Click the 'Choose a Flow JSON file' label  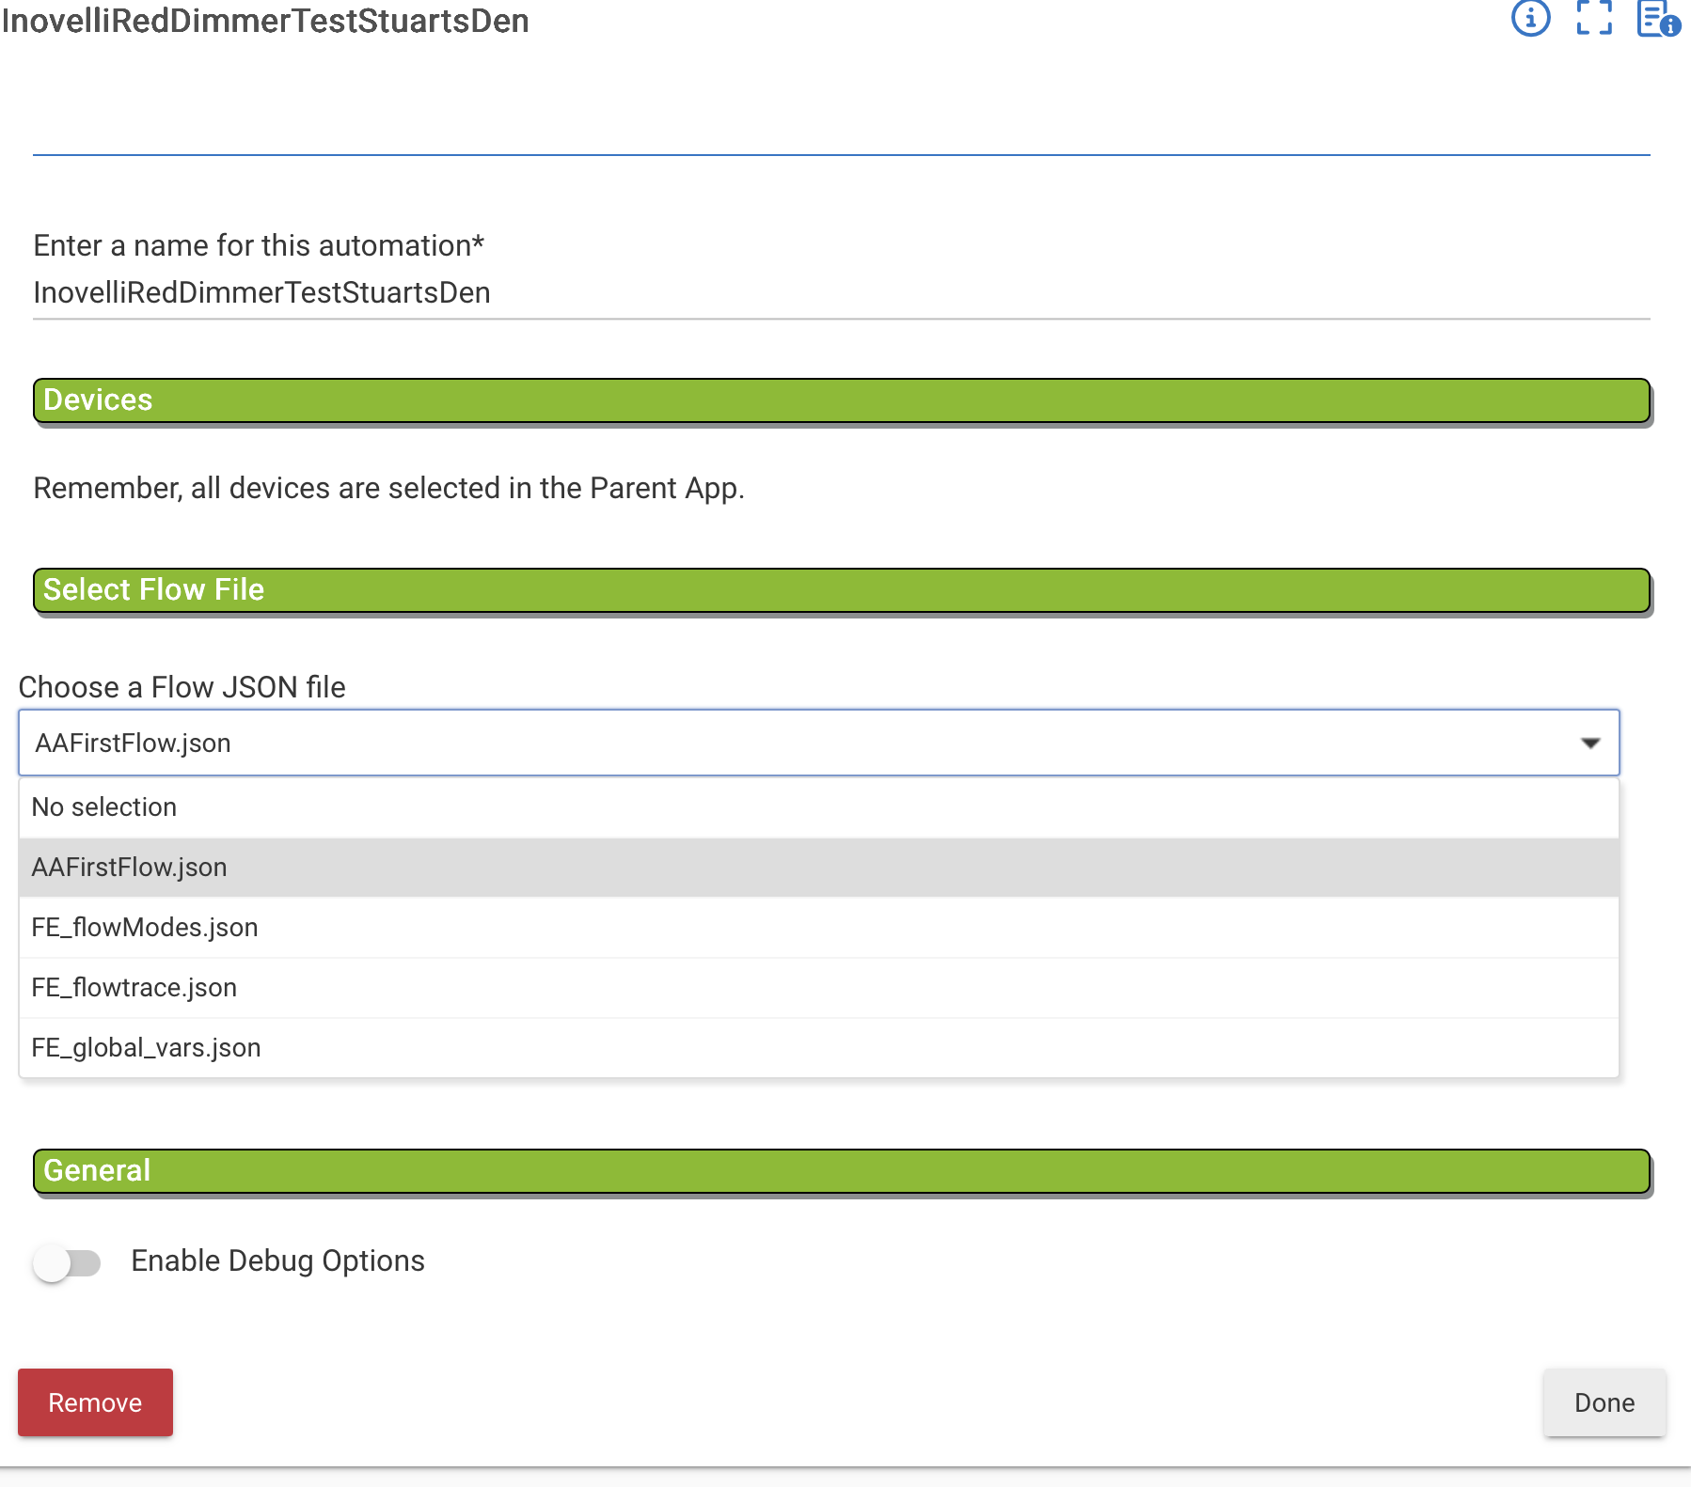point(182,687)
